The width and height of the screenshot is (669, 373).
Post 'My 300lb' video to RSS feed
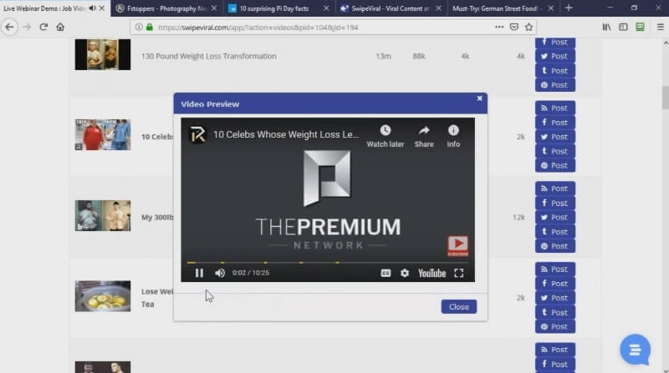554,189
